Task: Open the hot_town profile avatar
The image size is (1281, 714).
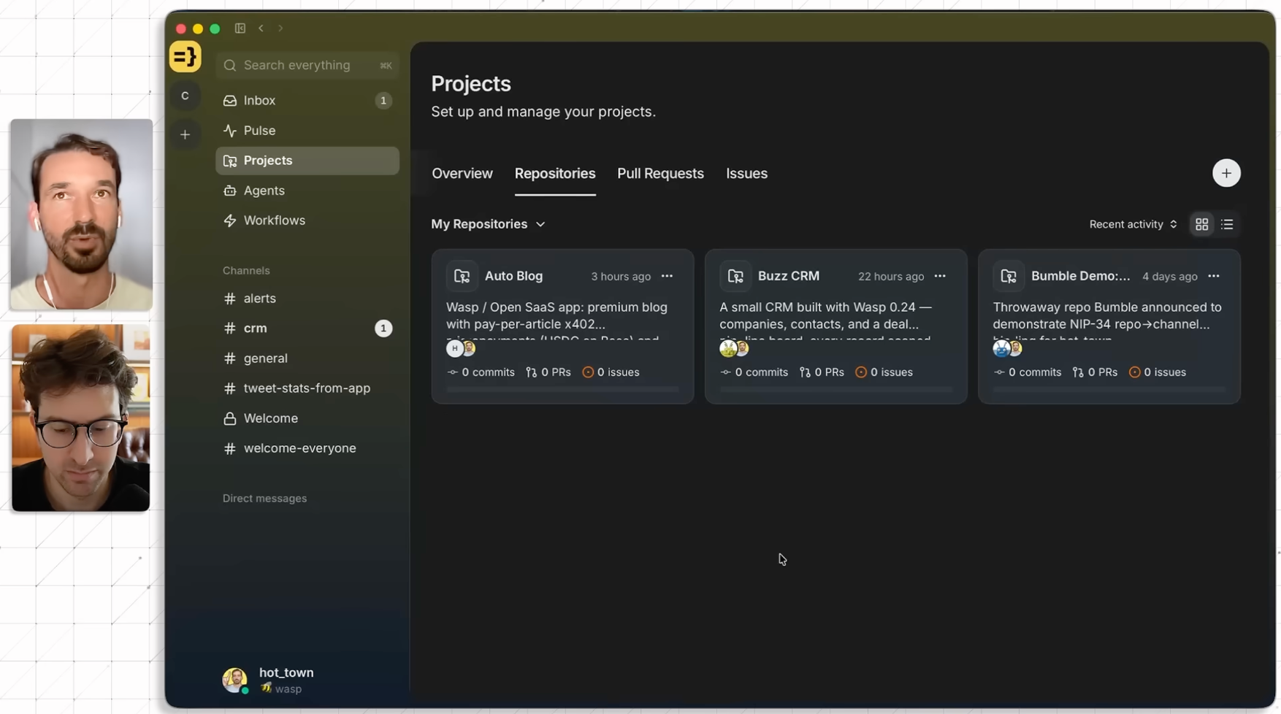Action: tap(234, 680)
